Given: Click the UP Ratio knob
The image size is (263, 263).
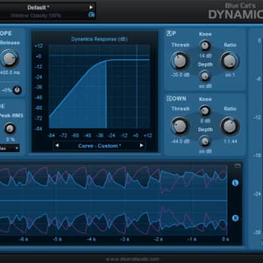Looking at the screenshot, I should click(x=230, y=60).
